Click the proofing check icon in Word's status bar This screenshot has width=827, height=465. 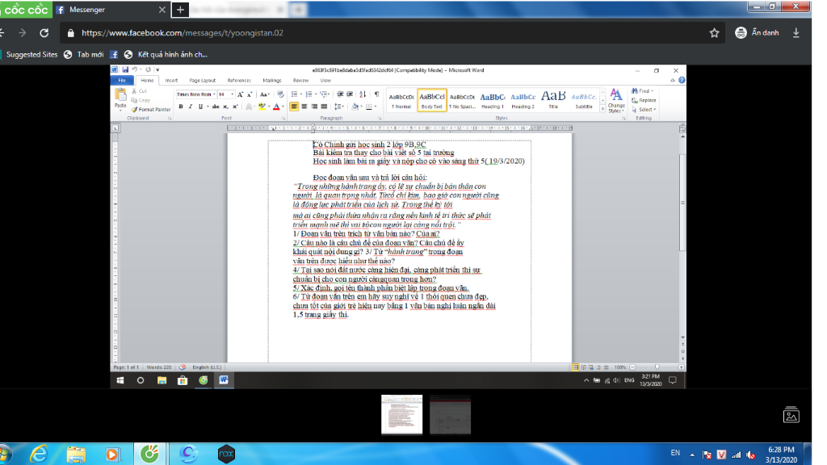coord(182,367)
